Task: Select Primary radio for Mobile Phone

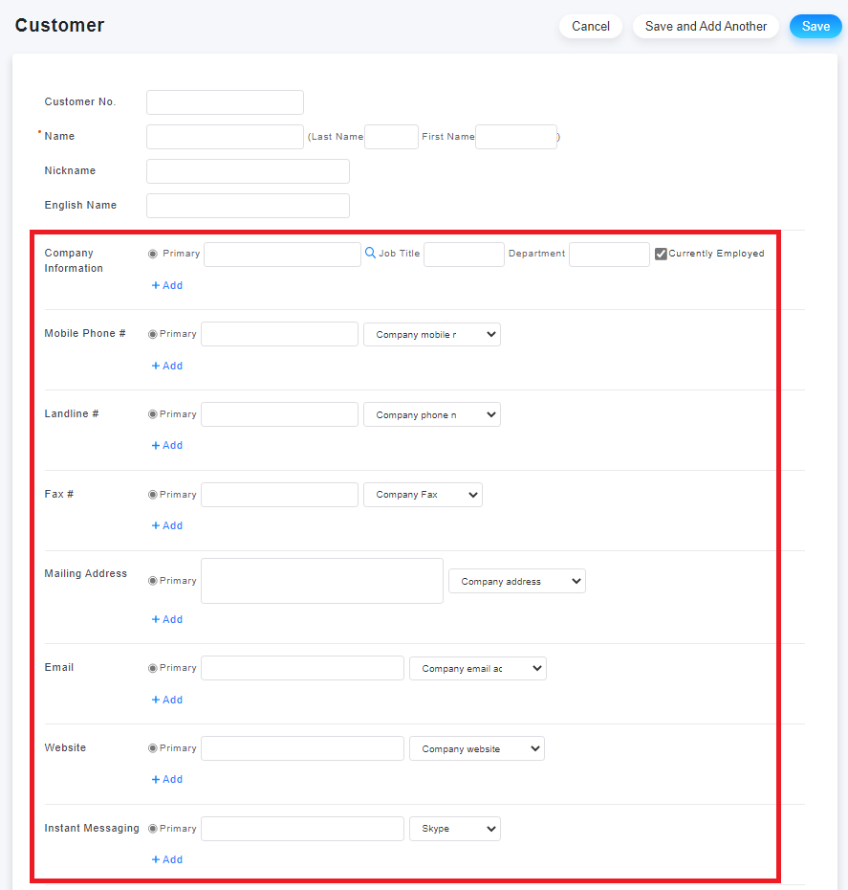Action: [x=152, y=334]
